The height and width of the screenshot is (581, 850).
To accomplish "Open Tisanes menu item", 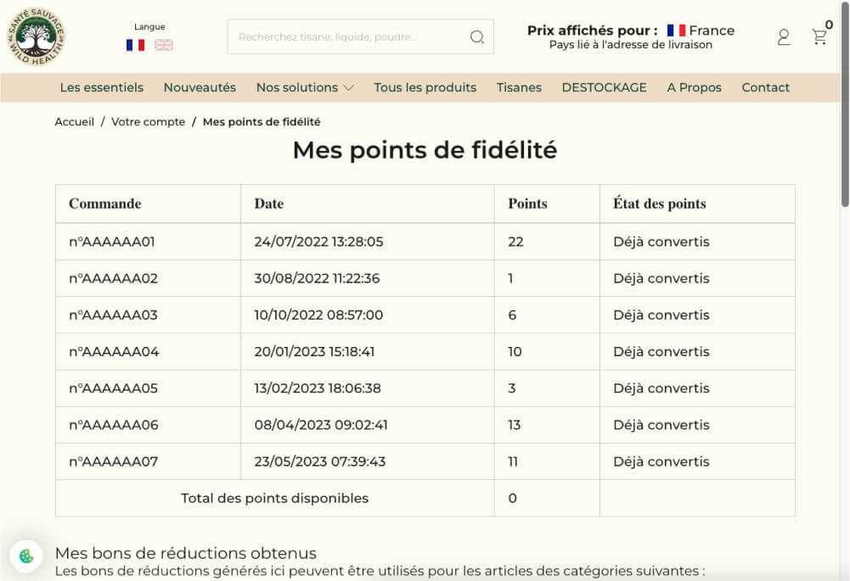I will (519, 87).
